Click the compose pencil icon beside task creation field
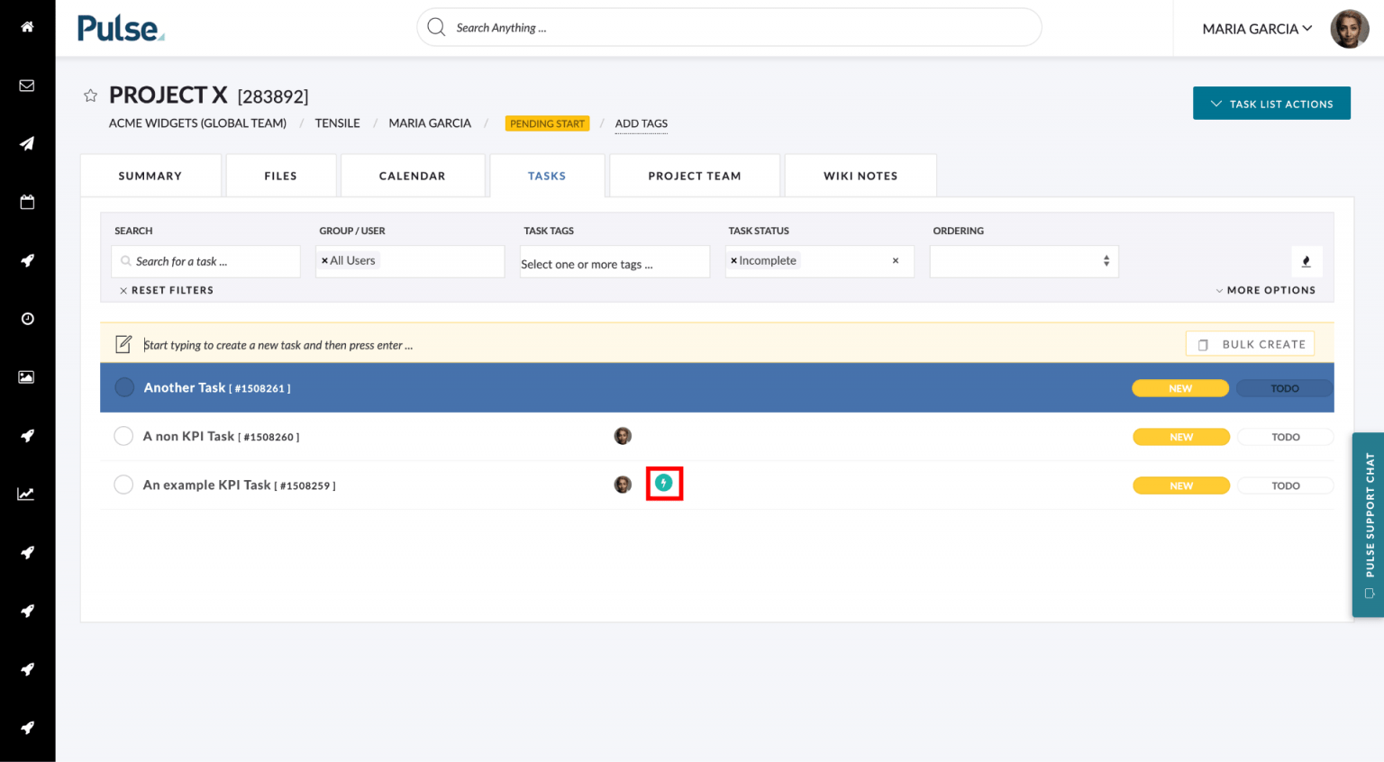 pos(123,343)
